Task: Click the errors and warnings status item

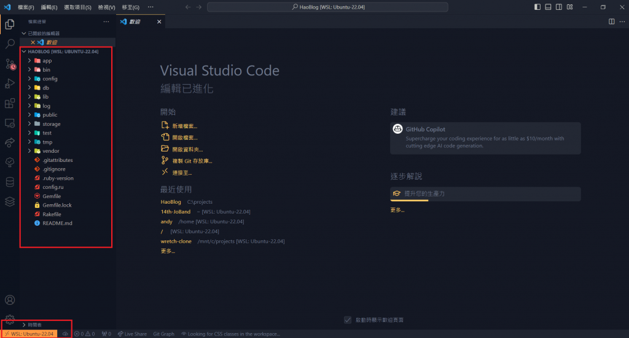Action: (x=84, y=334)
